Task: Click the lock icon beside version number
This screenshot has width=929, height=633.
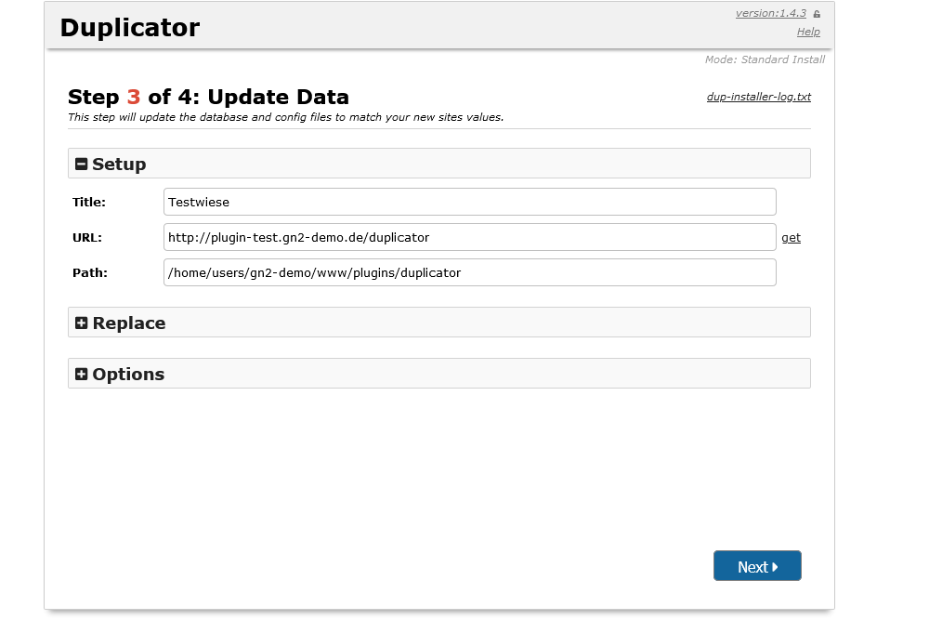Action: (x=817, y=14)
